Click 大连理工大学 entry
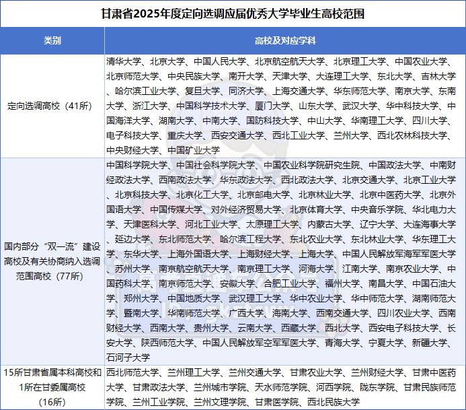466x410 pixels. pyautogui.click(x=342, y=77)
